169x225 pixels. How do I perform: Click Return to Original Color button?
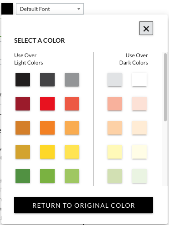(83, 205)
